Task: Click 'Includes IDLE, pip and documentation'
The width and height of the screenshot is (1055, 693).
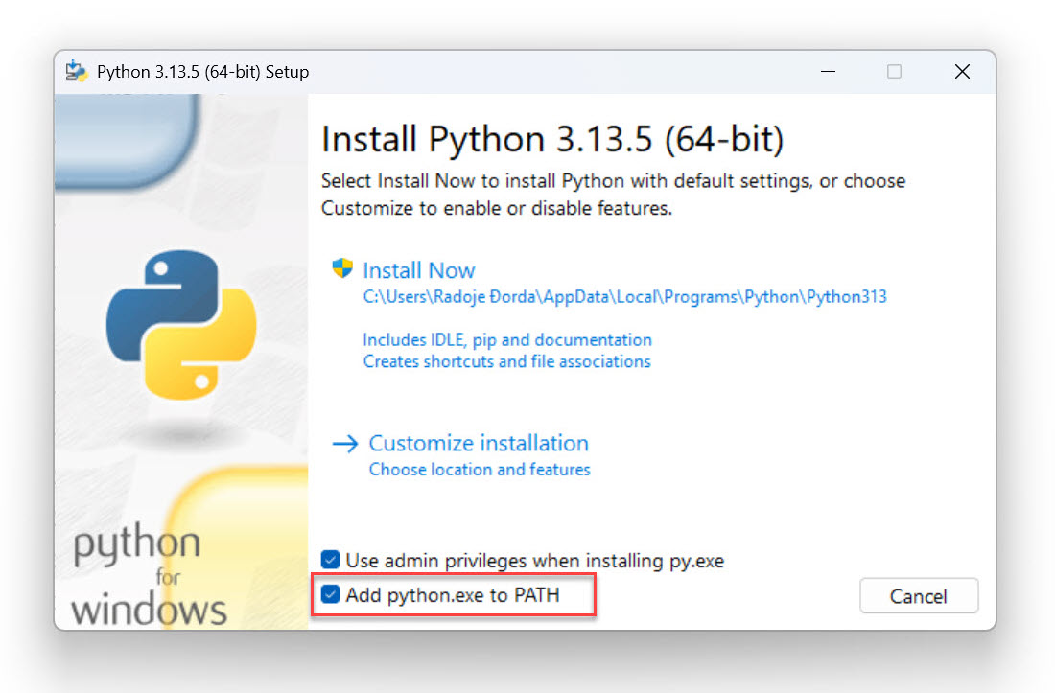Action: pos(506,339)
